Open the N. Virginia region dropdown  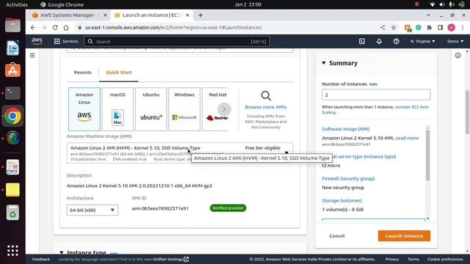(423, 41)
